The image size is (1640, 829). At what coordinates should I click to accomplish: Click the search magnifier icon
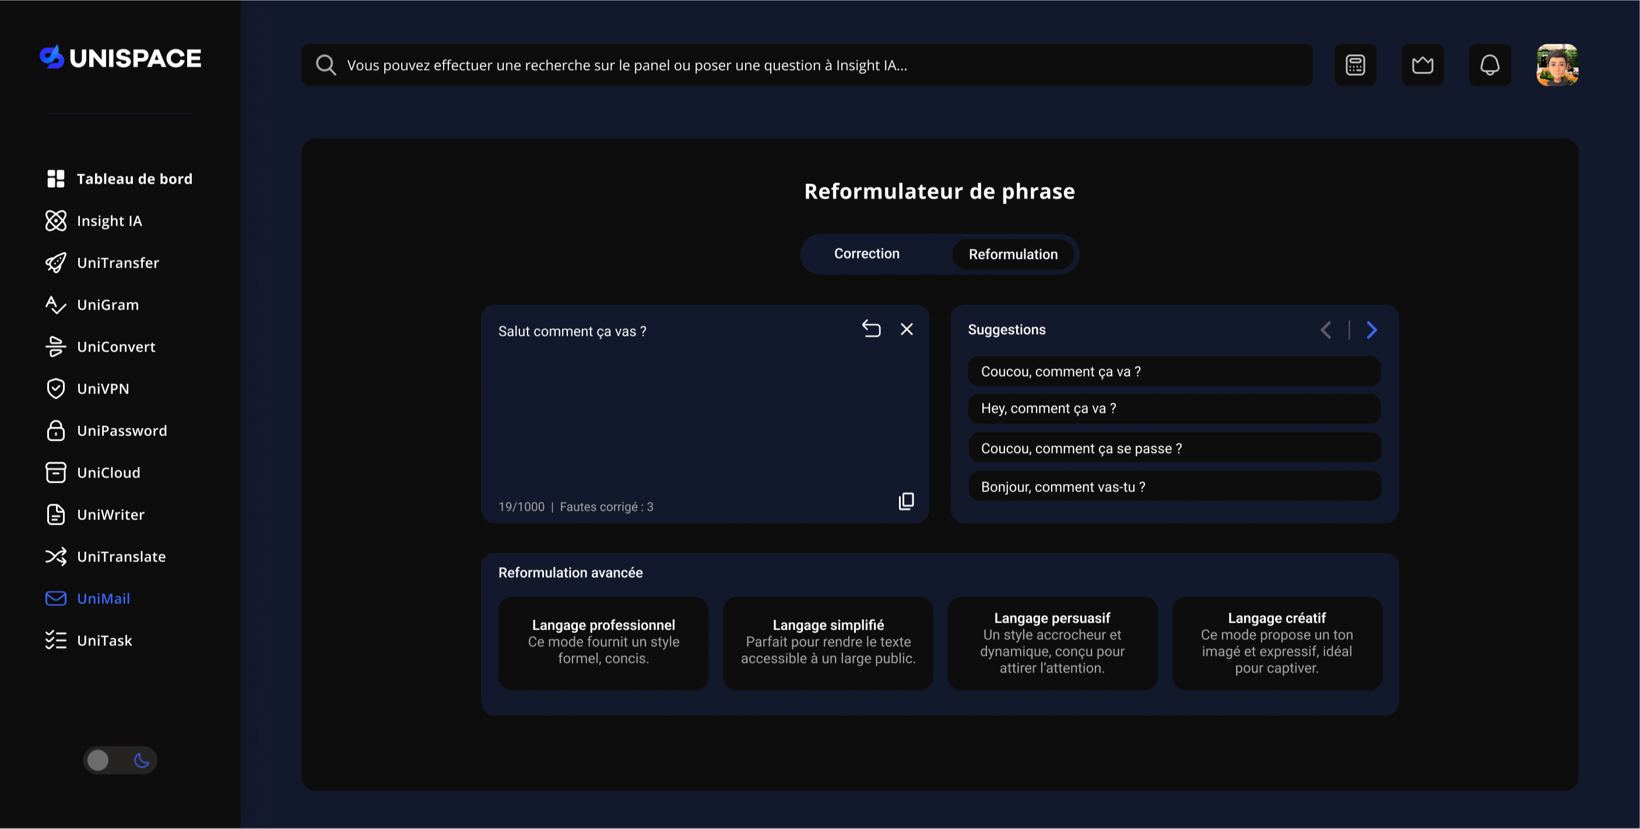tap(326, 65)
